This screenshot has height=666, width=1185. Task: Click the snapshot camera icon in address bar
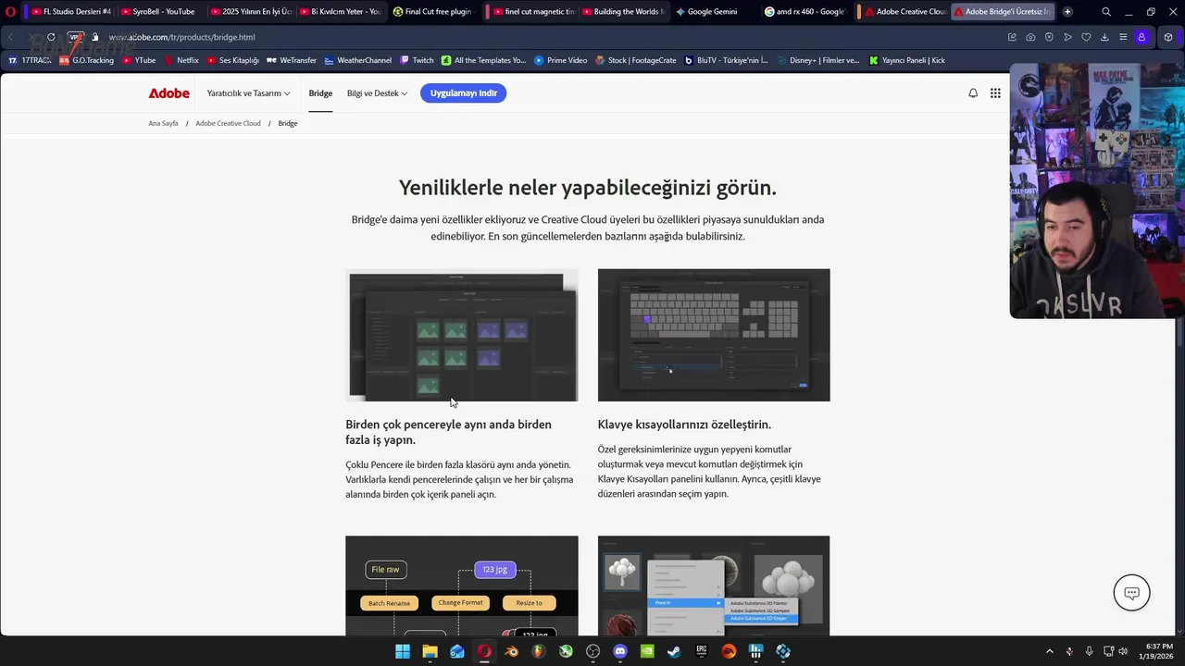pyautogui.click(x=1030, y=37)
